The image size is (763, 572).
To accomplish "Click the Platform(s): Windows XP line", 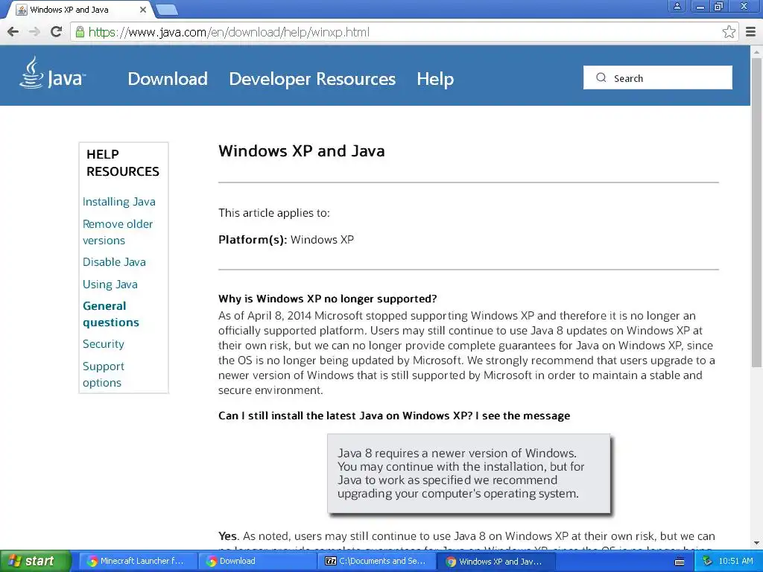I will 286,240.
